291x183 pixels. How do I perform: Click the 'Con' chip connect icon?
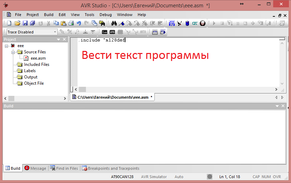[105, 32]
